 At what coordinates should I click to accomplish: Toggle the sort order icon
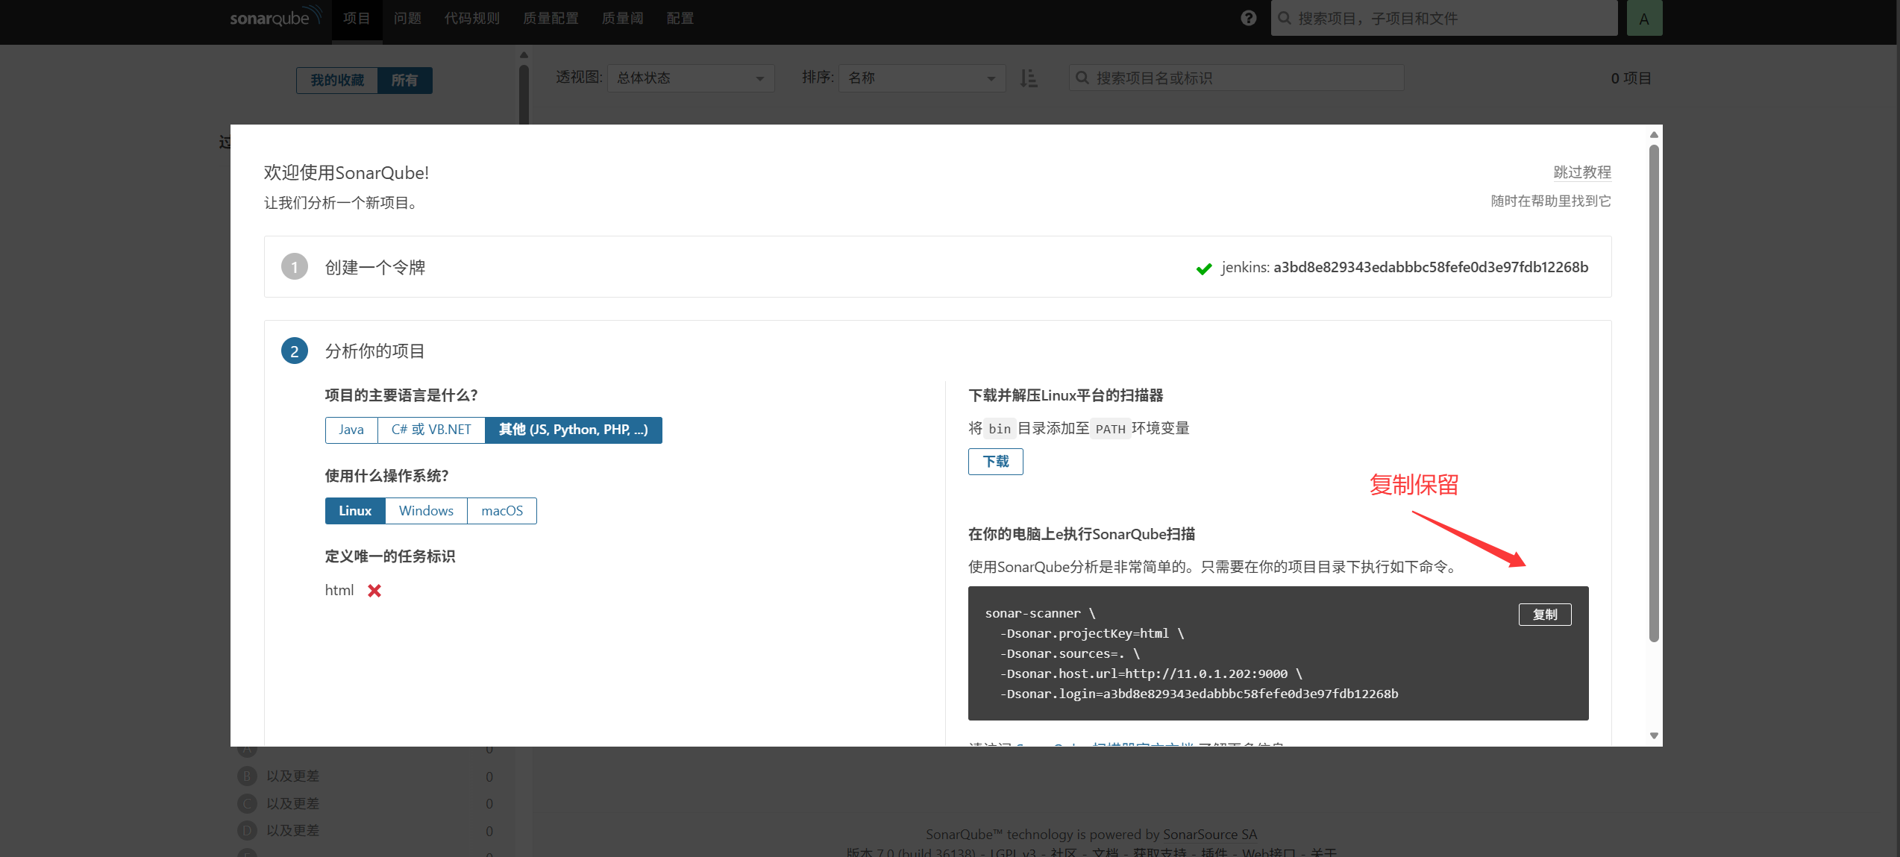[x=1029, y=78]
